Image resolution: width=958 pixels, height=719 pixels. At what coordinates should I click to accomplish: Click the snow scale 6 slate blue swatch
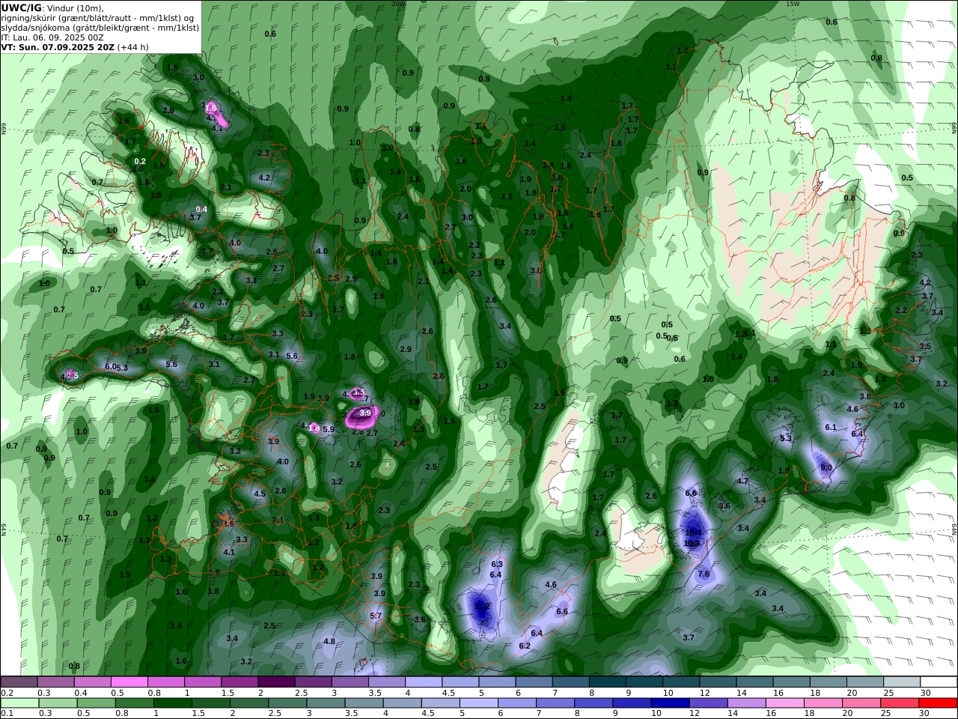(x=534, y=682)
